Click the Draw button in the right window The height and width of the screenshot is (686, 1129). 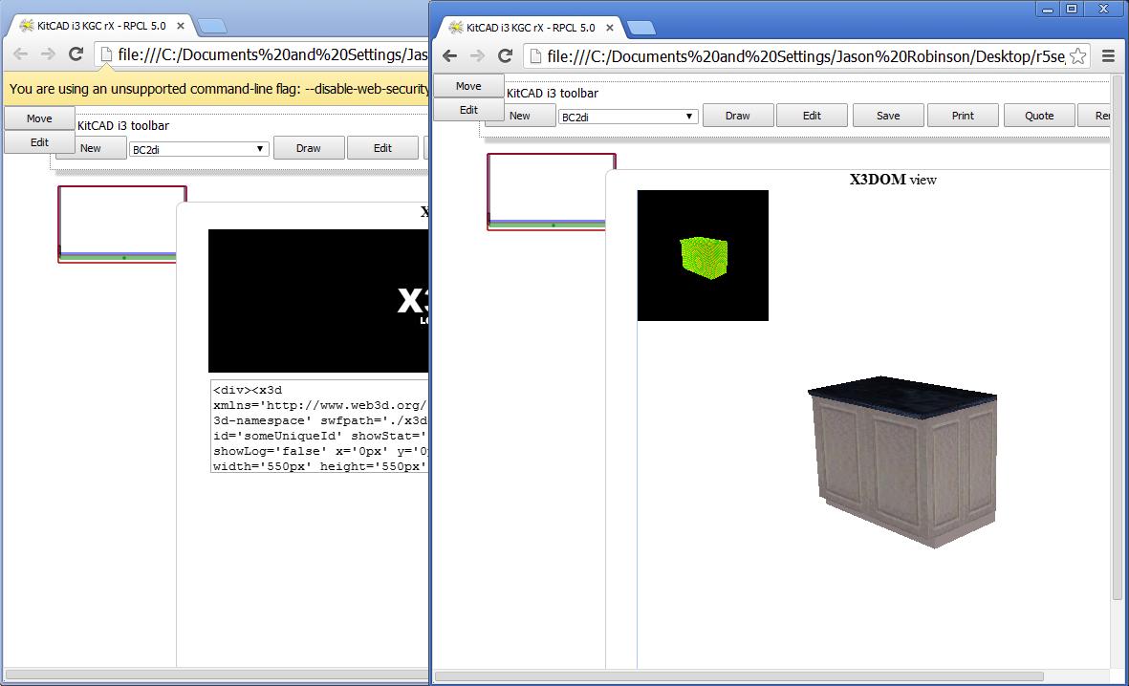click(x=738, y=116)
